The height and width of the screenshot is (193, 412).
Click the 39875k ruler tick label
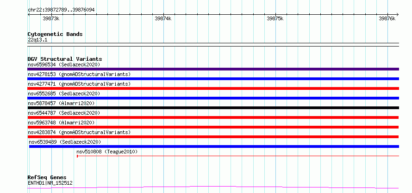(x=275, y=18)
